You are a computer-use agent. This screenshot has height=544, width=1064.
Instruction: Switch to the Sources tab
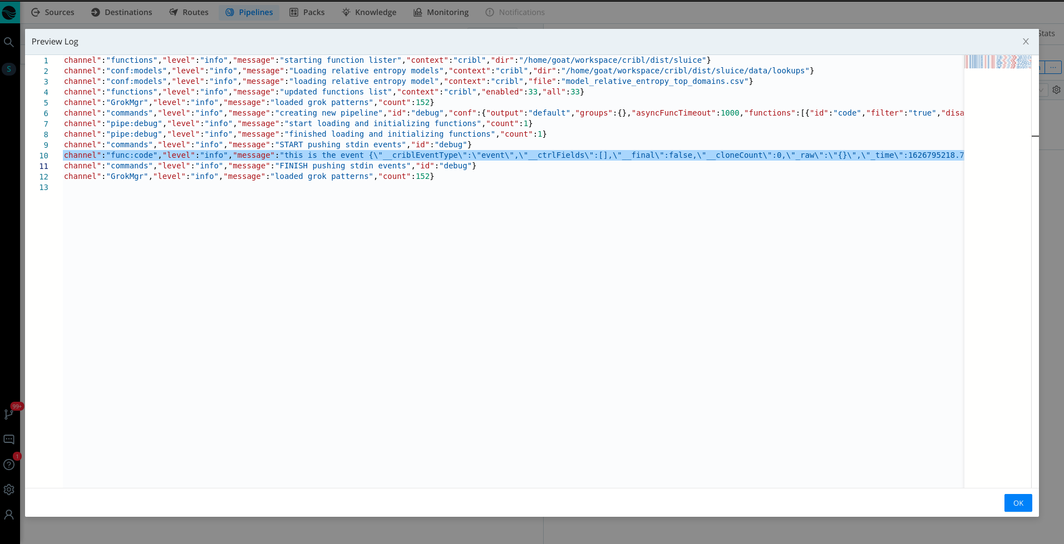point(52,12)
